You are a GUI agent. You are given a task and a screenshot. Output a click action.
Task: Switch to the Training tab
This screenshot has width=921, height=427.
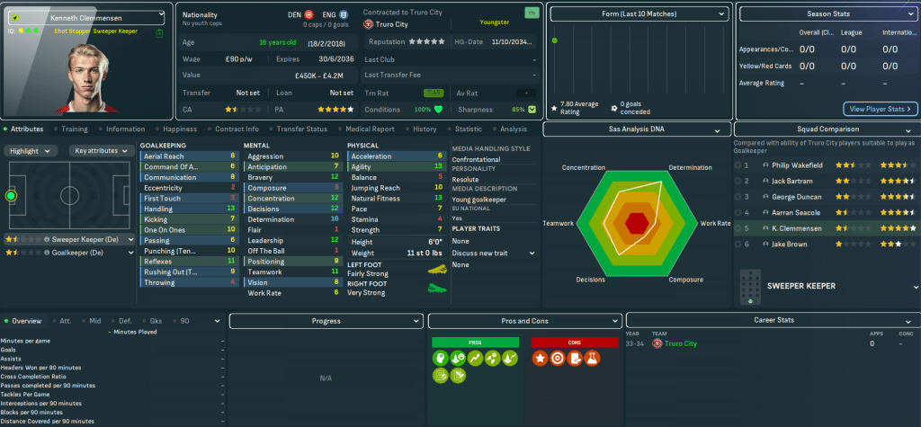coord(74,129)
